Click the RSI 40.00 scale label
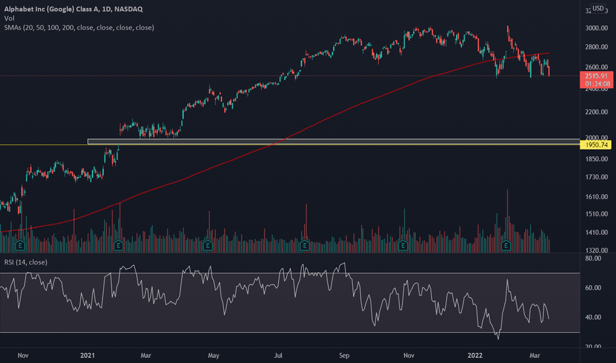Viewport: 616px width, 363px height. 593,317
